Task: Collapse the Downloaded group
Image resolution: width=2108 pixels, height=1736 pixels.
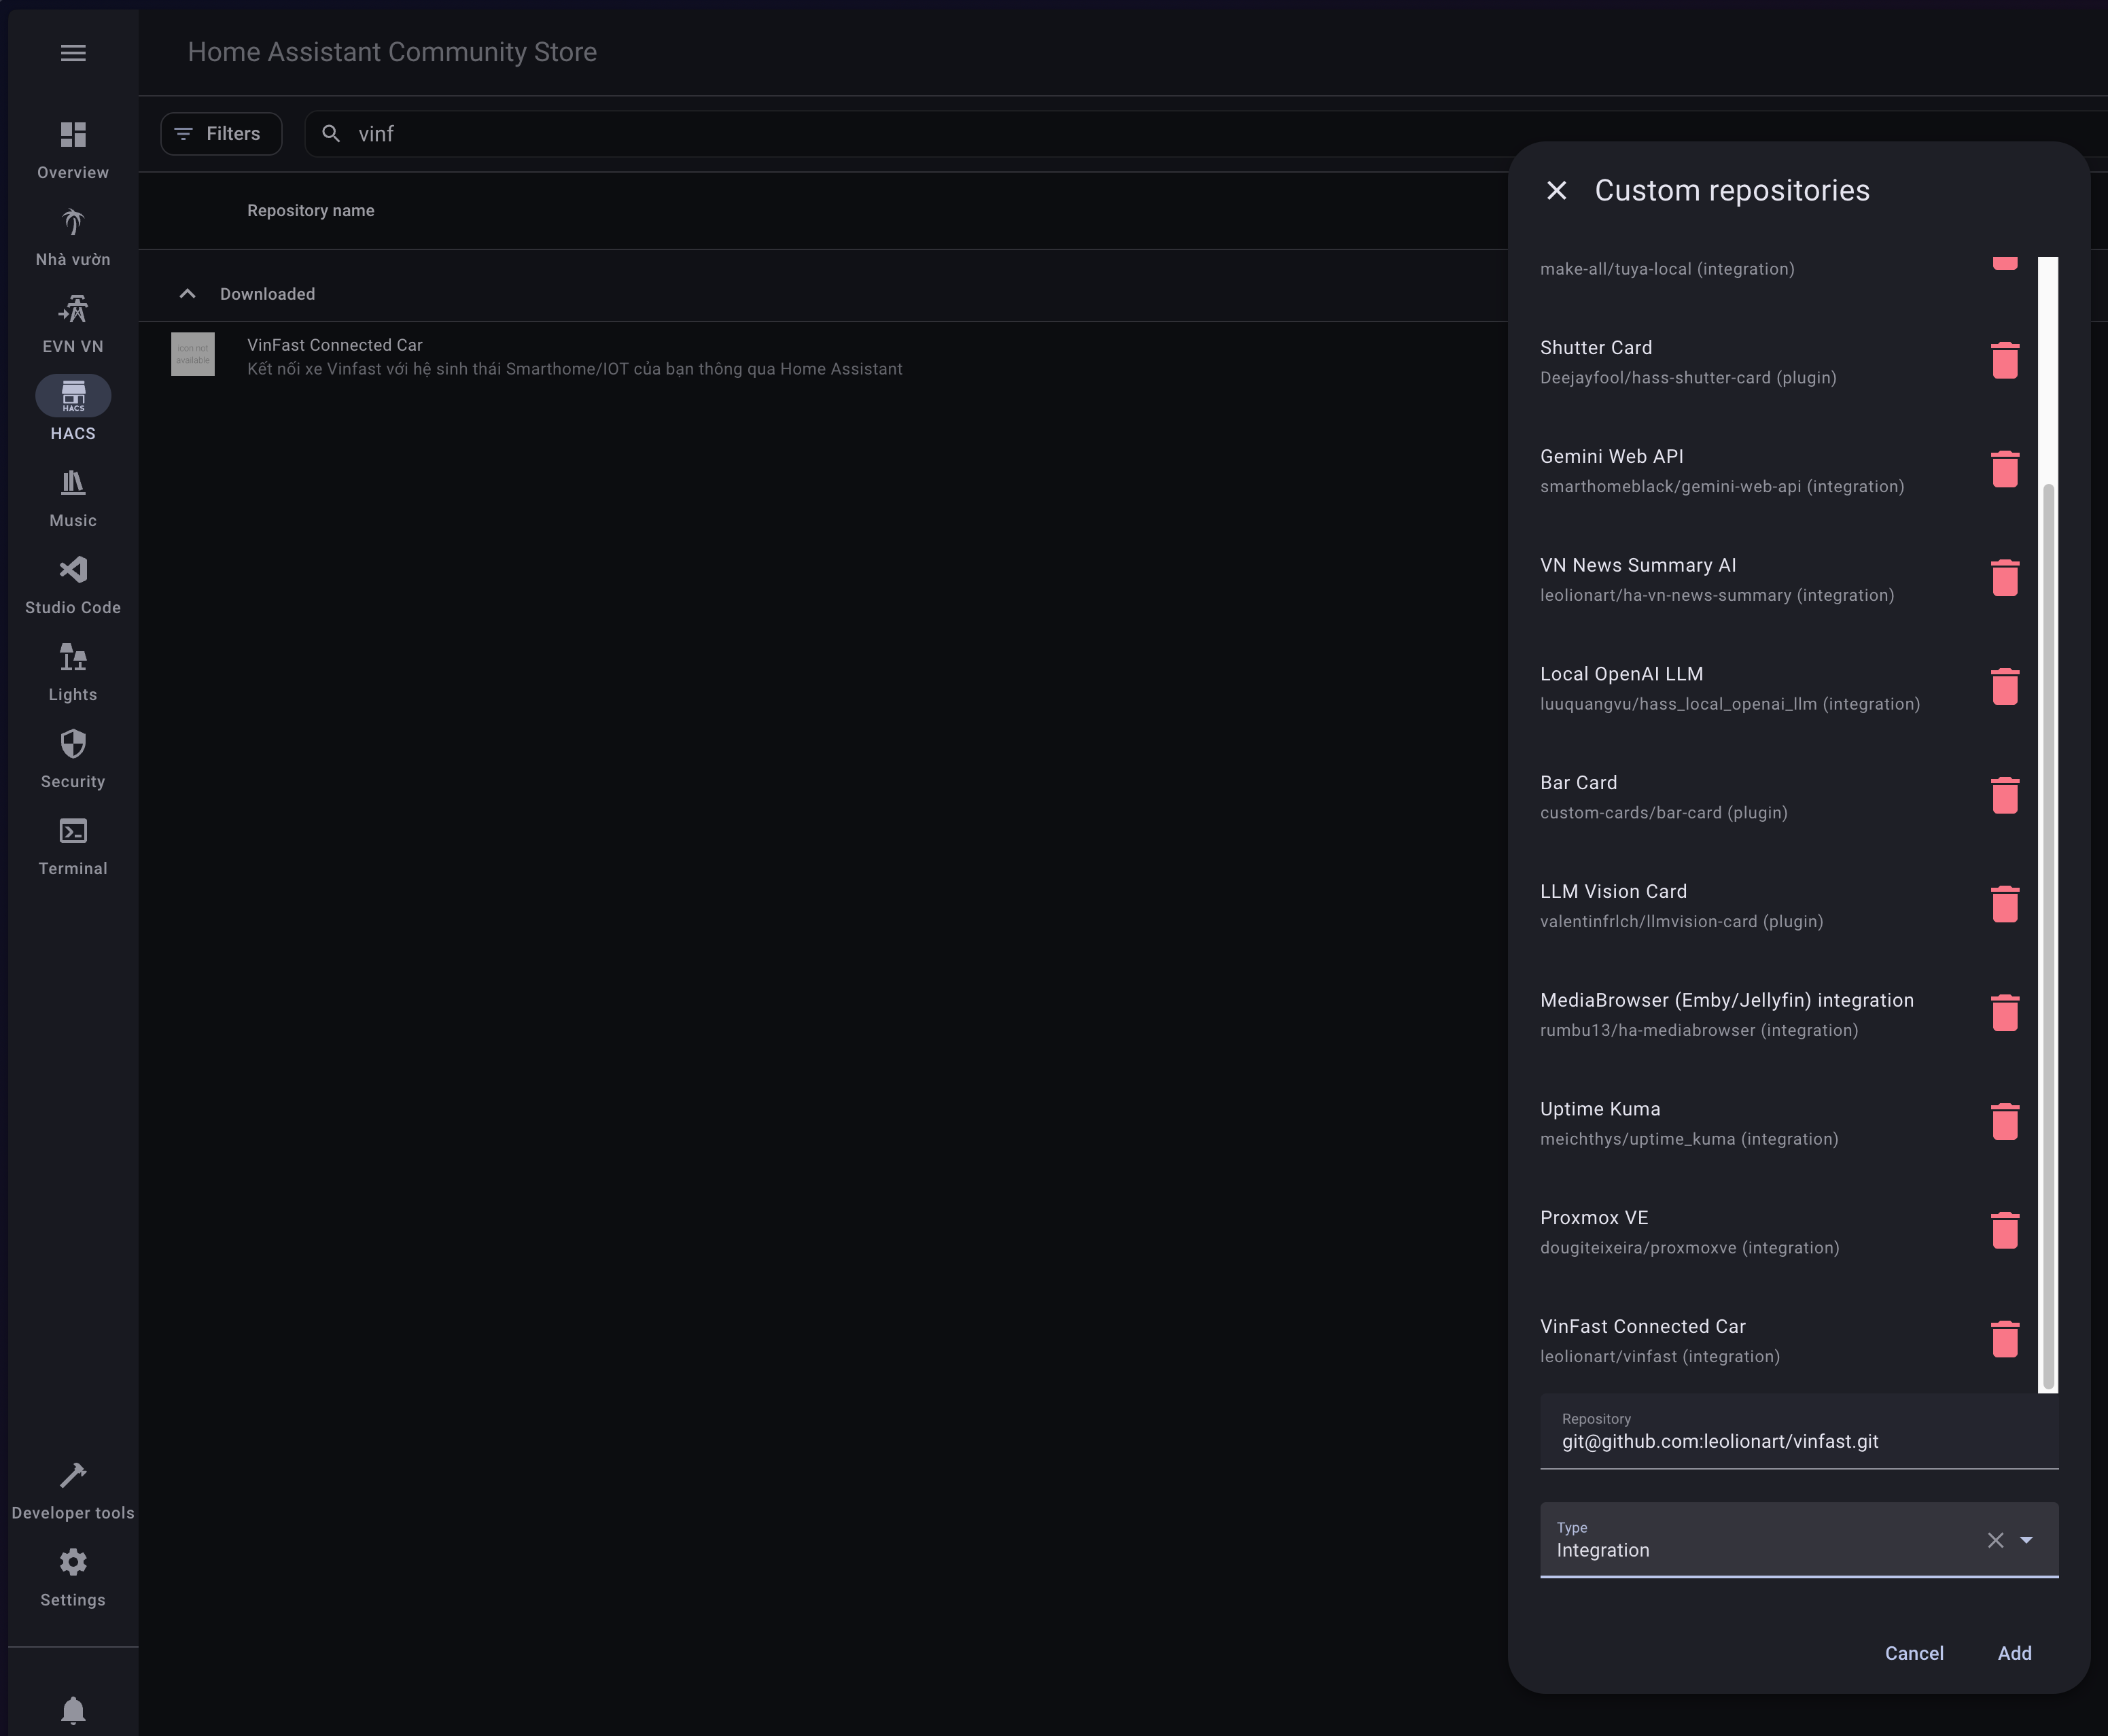Action: coord(187,294)
